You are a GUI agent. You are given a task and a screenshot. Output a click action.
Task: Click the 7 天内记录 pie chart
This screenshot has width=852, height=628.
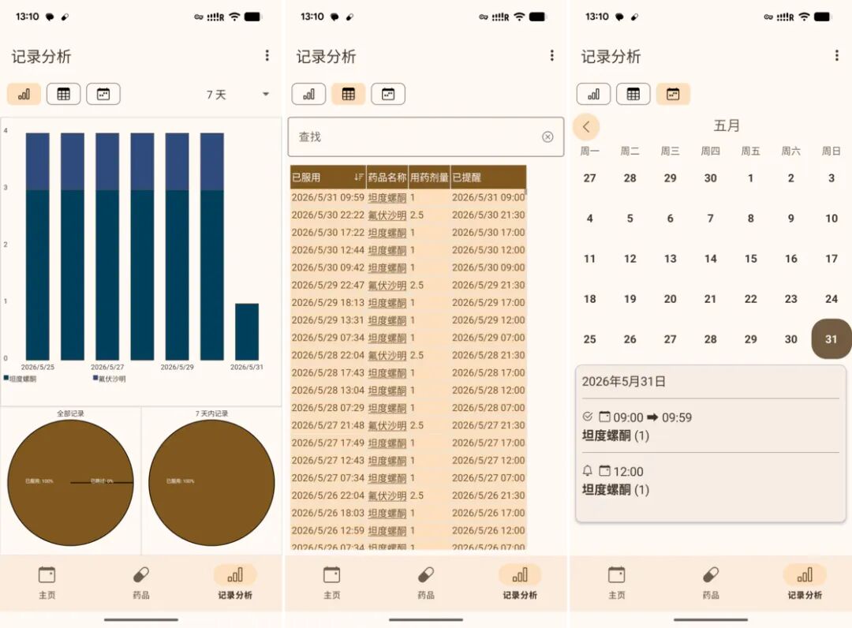[x=211, y=482]
